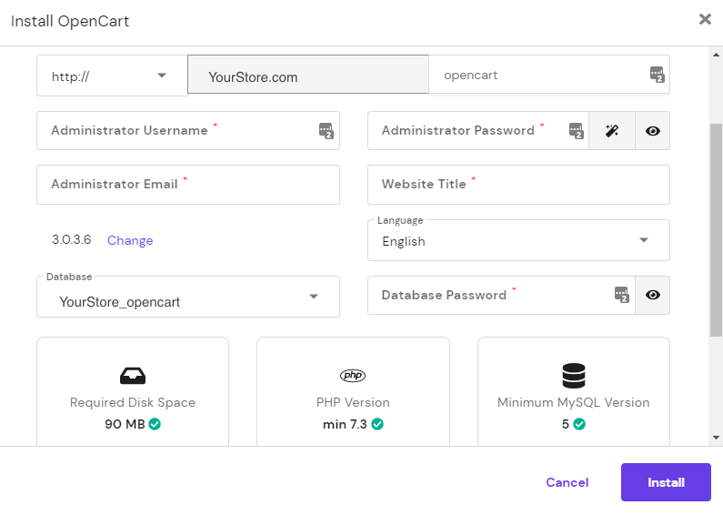The height and width of the screenshot is (515, 723).
Task: Open the http:// protocol dropdown
Action: point(111,76)
